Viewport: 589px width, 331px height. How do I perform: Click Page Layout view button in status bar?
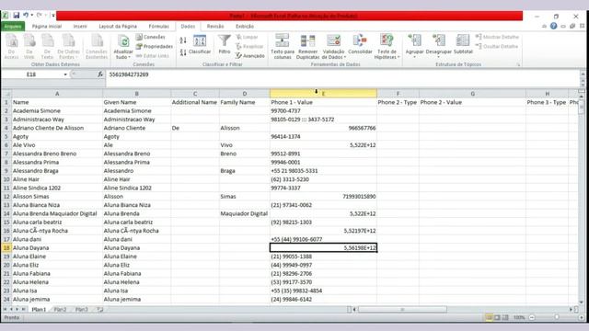[x=497, y=317]
